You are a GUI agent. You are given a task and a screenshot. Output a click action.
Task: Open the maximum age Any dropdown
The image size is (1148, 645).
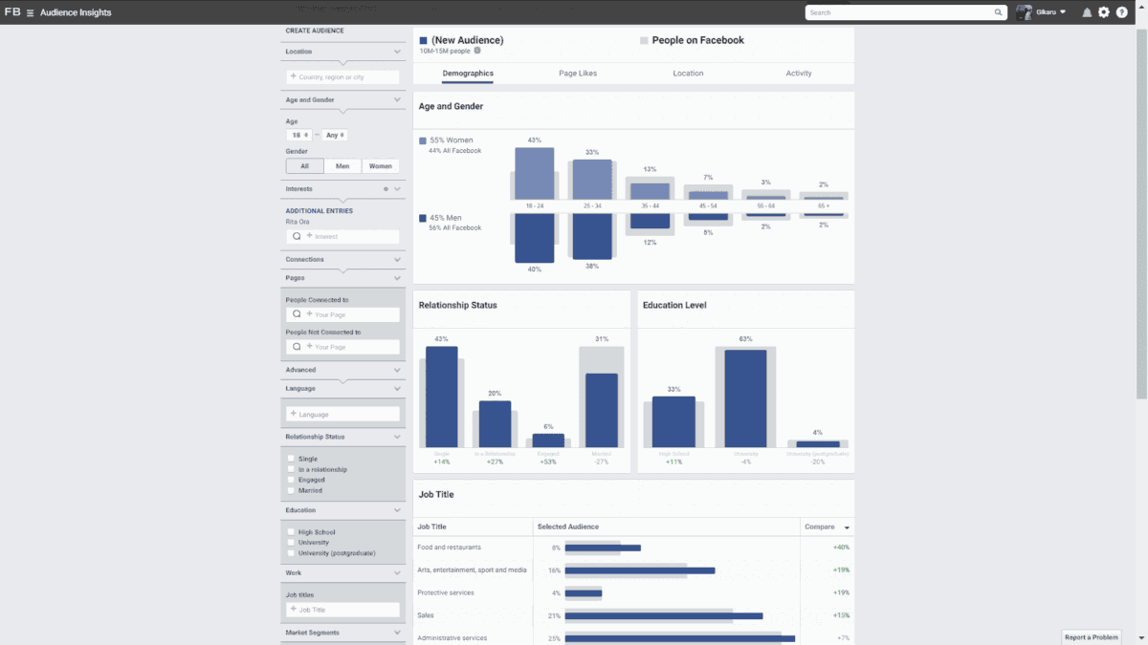(335, 136)
